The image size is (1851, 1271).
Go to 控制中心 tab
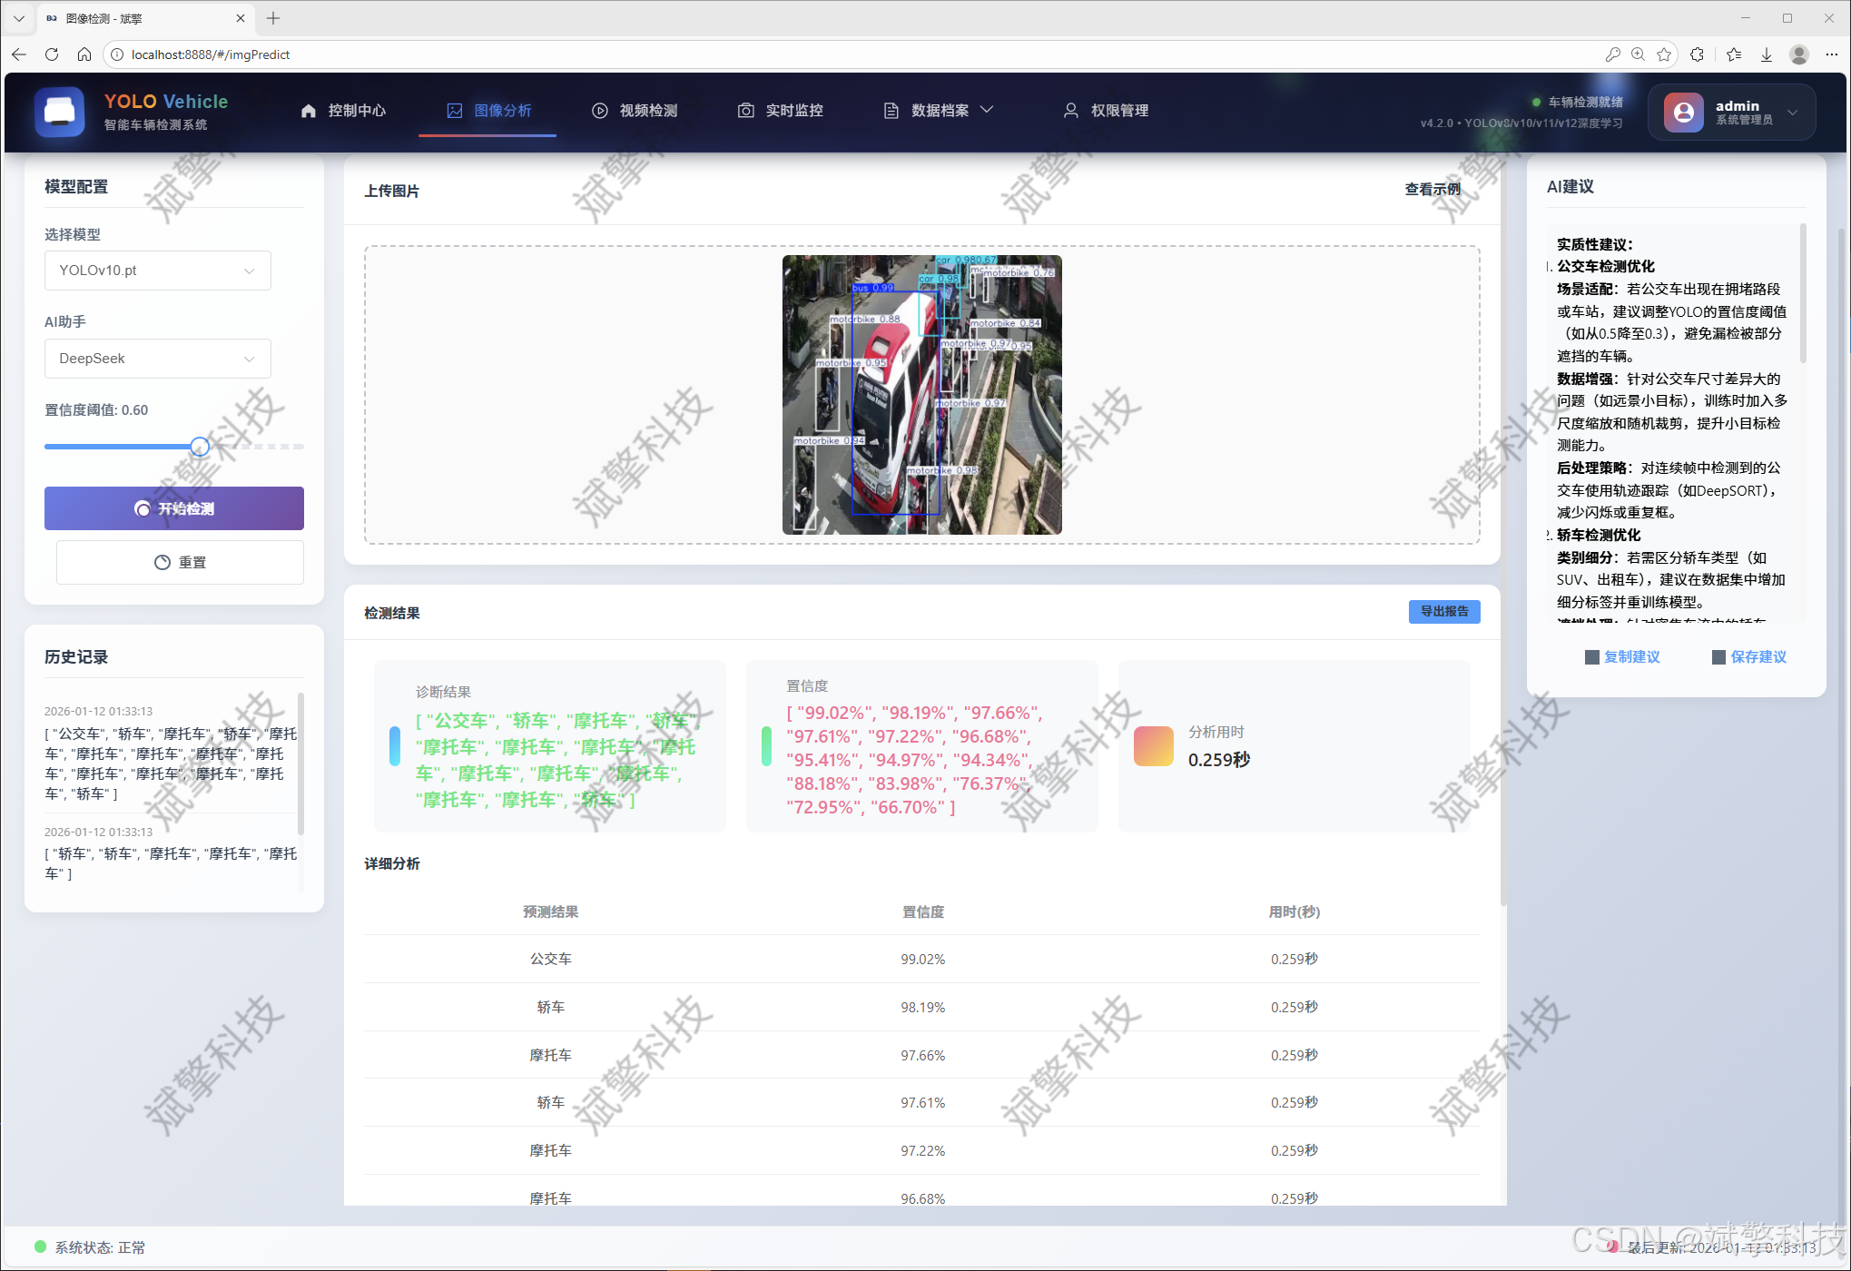click(343, 110)
